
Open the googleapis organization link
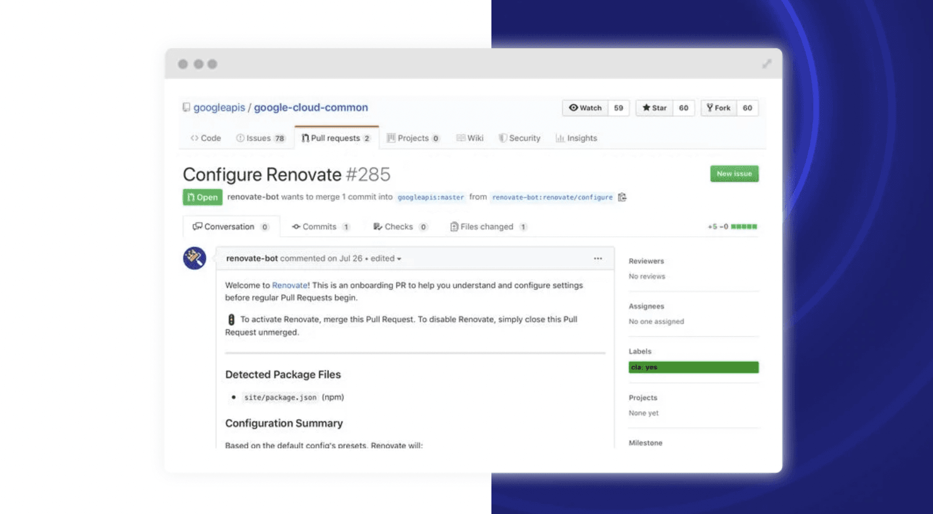click(219, 108)
